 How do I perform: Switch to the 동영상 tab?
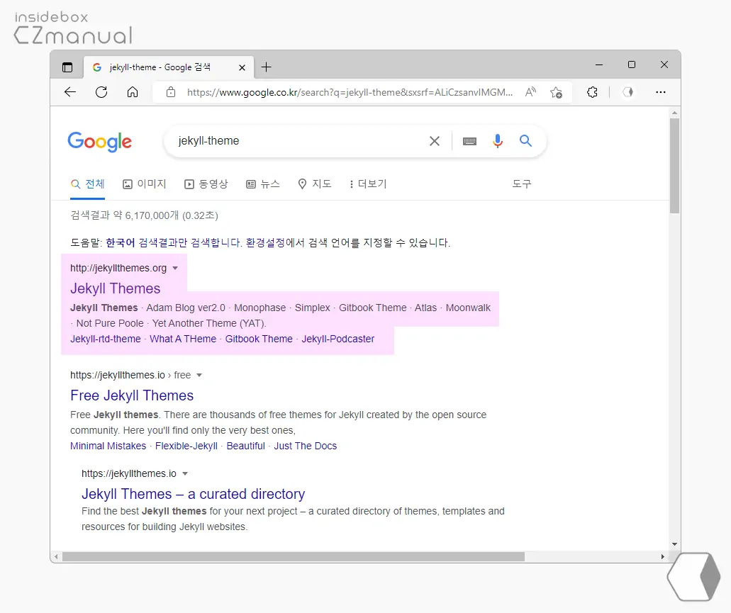(206, 184)
